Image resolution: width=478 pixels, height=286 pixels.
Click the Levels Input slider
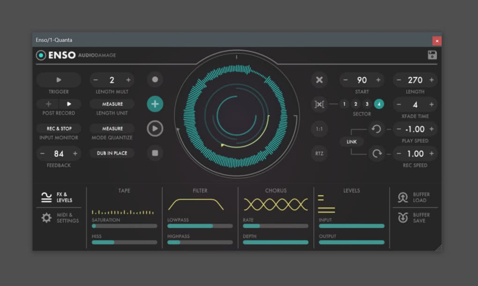coord(351,226)
